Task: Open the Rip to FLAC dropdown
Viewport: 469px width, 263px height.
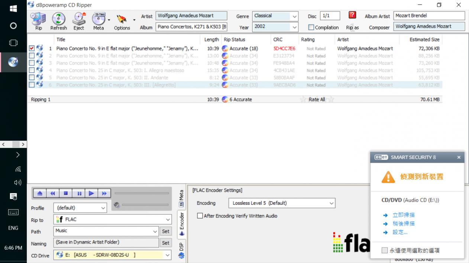Action: (168, 220)
